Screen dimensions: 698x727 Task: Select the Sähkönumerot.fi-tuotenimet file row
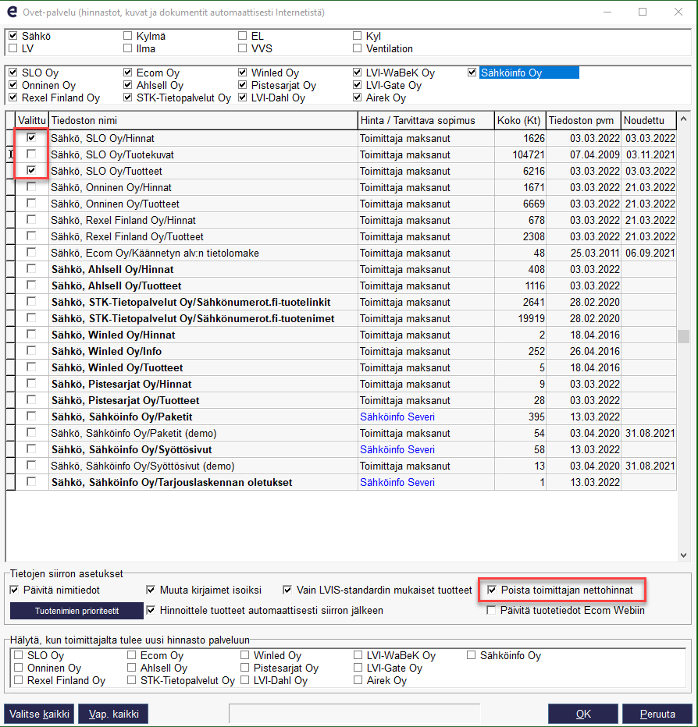tap(341, 318)
